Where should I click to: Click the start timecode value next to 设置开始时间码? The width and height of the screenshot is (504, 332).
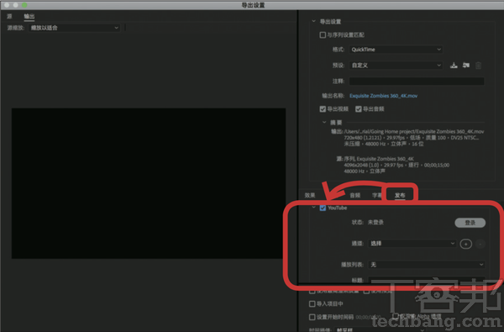coord(368,317)
